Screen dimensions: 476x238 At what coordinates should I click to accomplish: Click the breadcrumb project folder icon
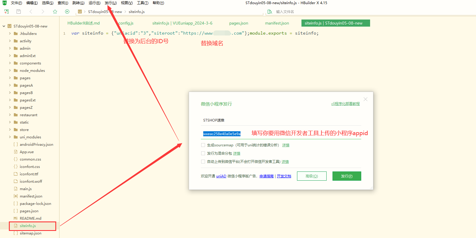click(80, 12)
